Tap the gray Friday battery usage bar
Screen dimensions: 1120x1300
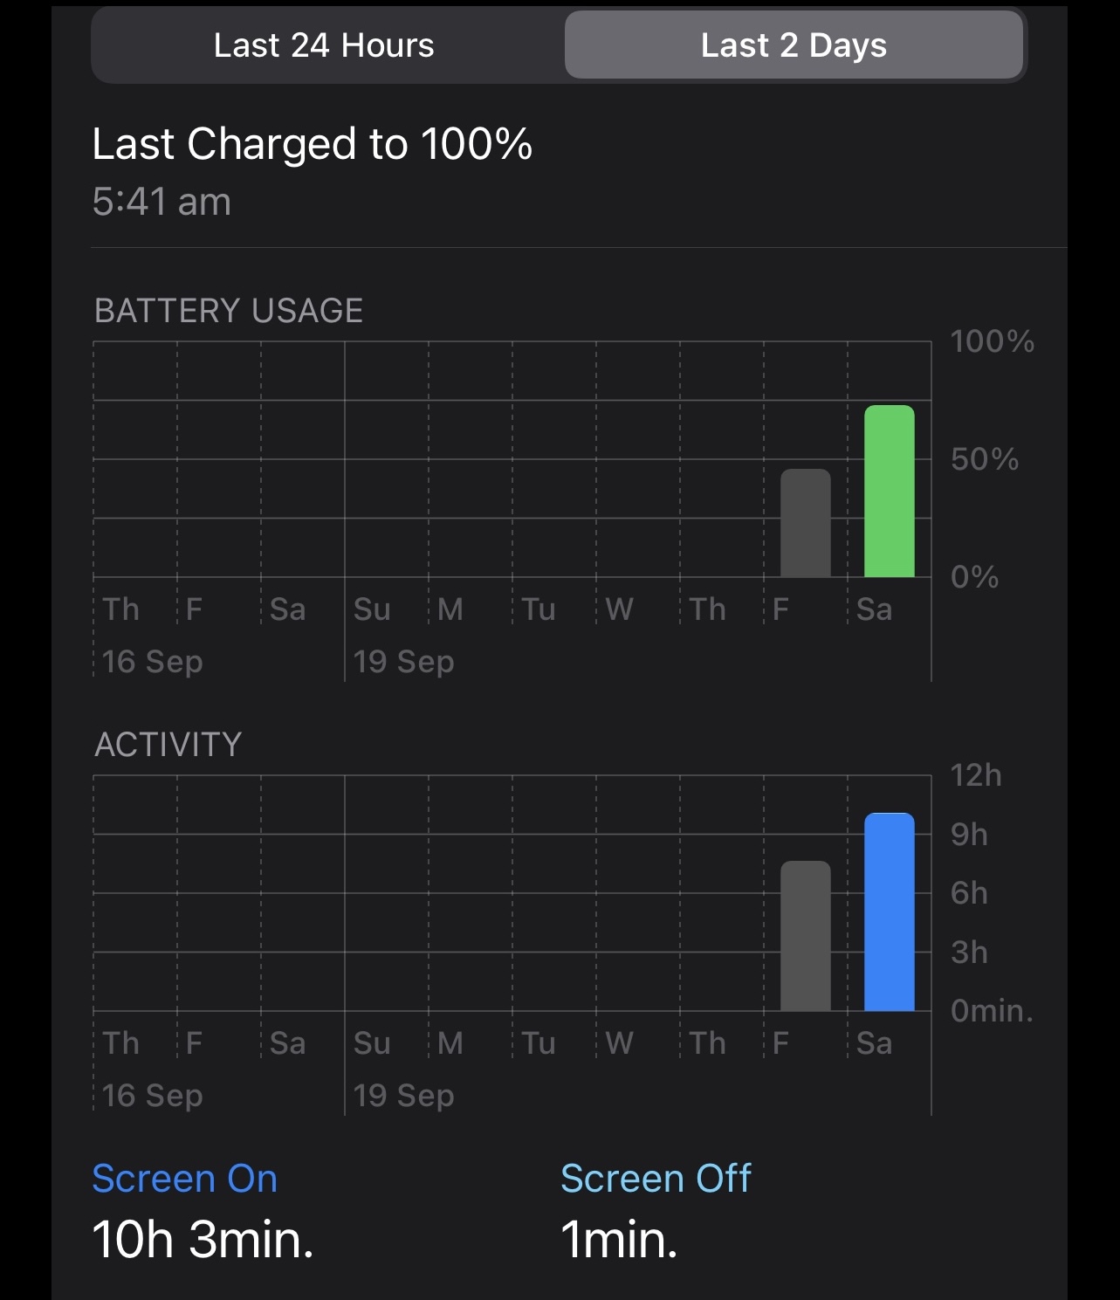[805, 523]
